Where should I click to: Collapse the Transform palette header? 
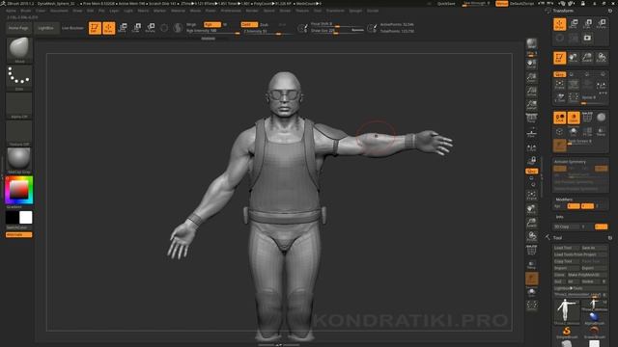563,11
